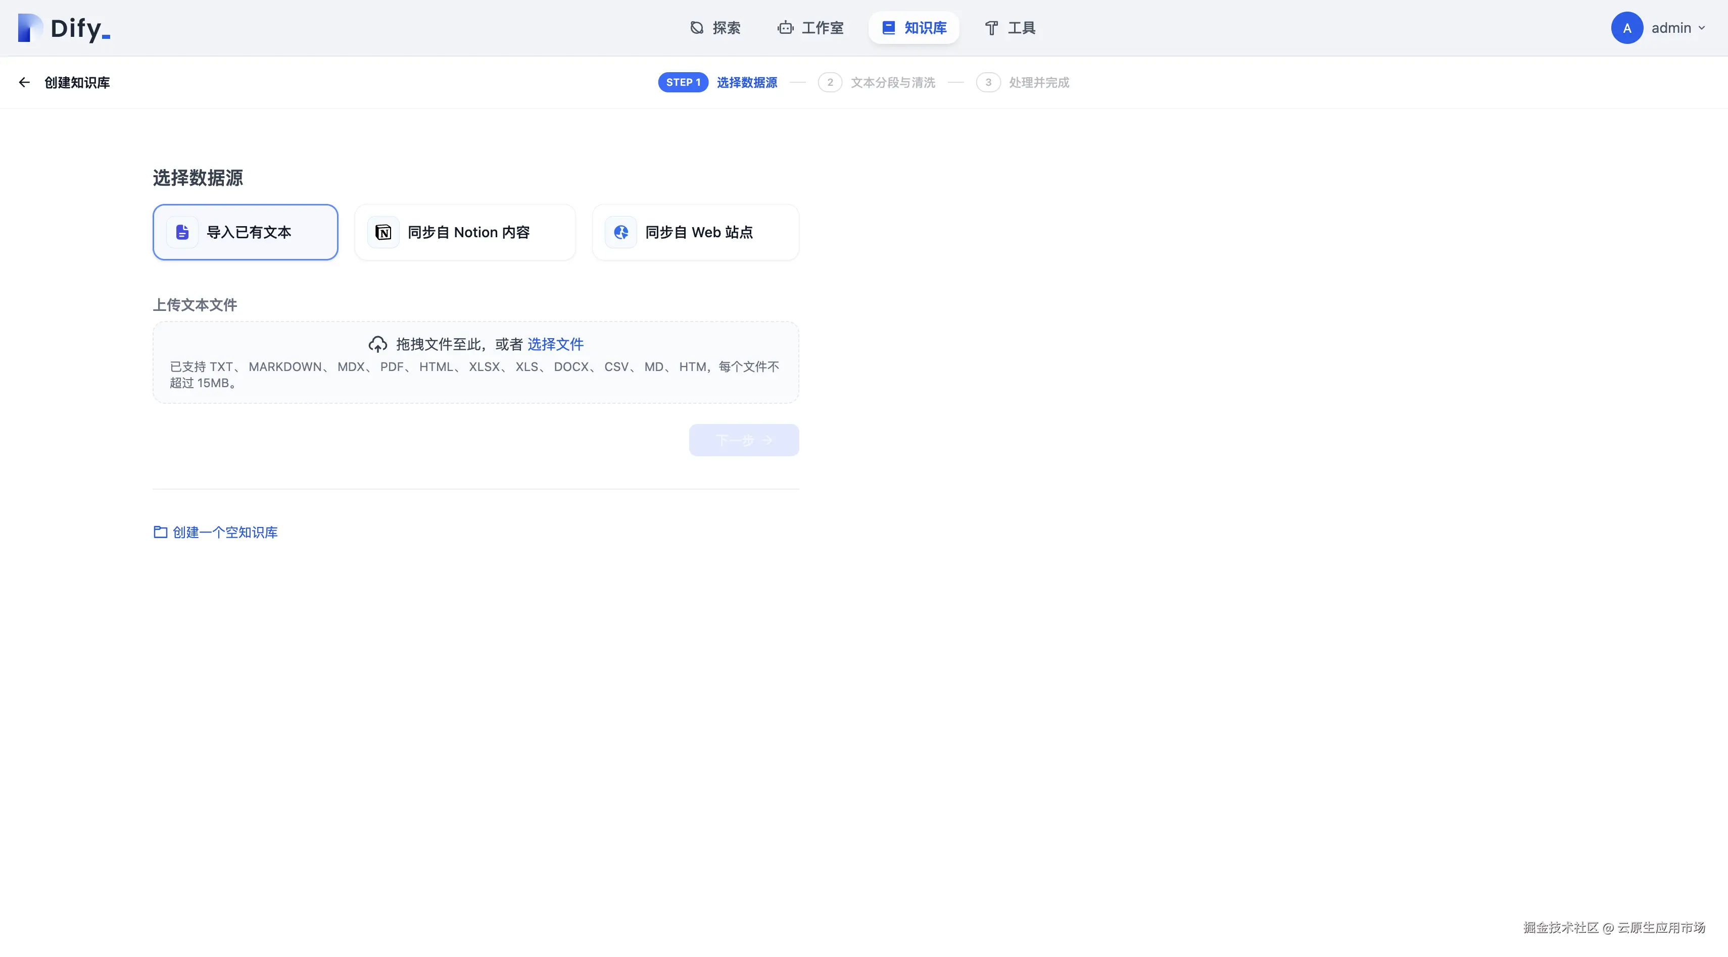This screenshot has width=1728, height=957.
Task: Click the 工作室 robot icon
Action: [x=785, y=28]
